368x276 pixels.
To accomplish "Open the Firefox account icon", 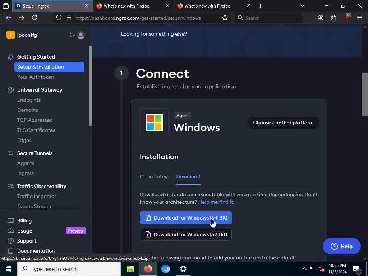I will 321,18.
